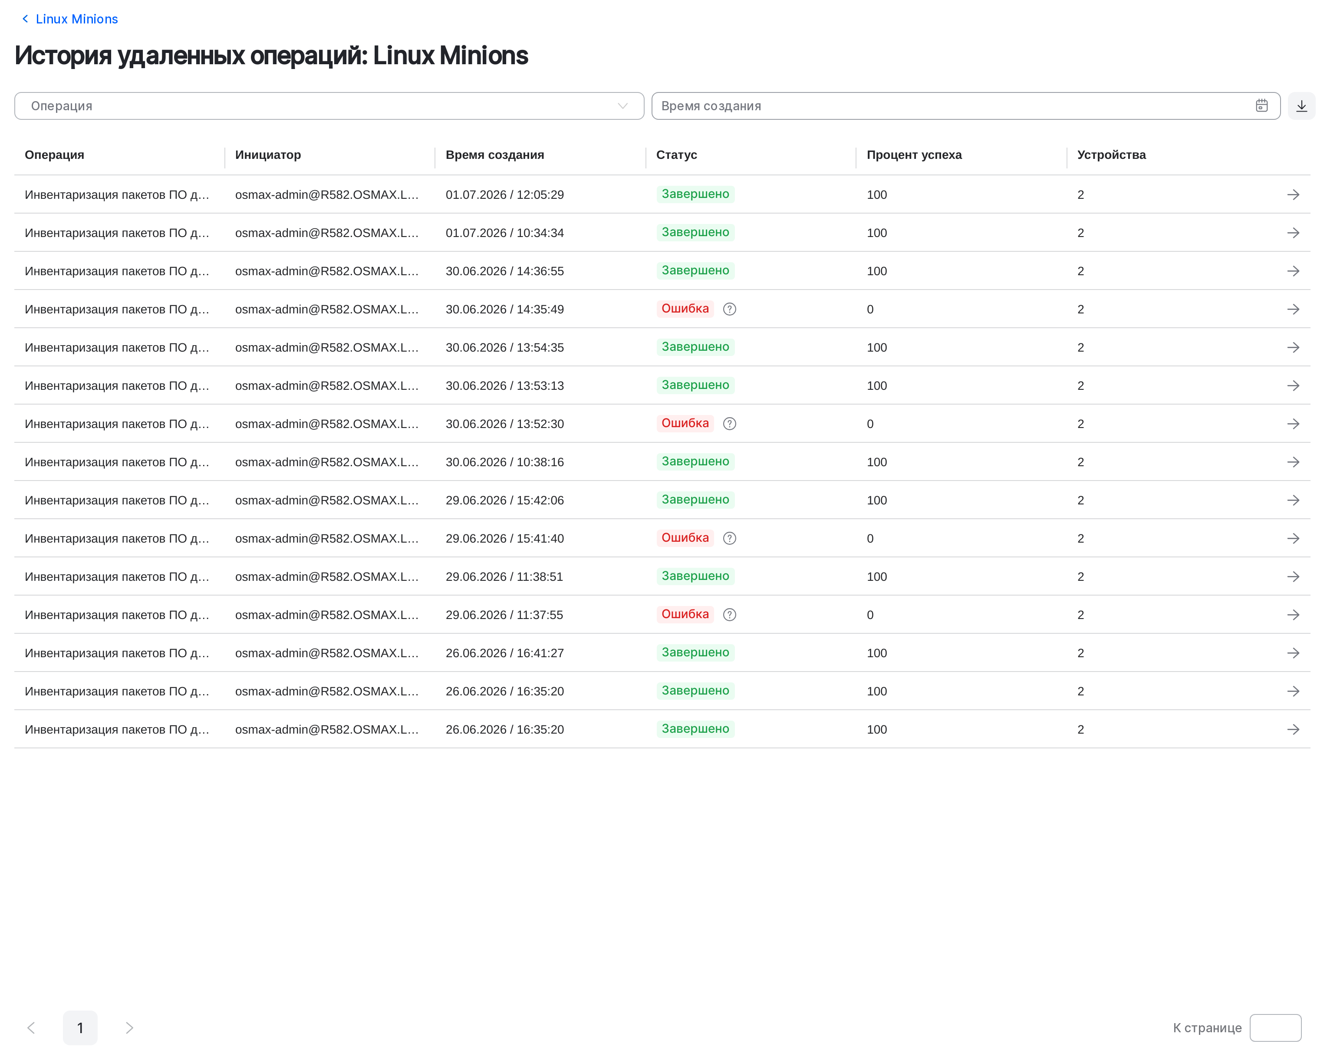Click timestamp 26.06.2026 / 16:41:27
Viewport: 1327px width, 1057px height.
tap(505, 652)
